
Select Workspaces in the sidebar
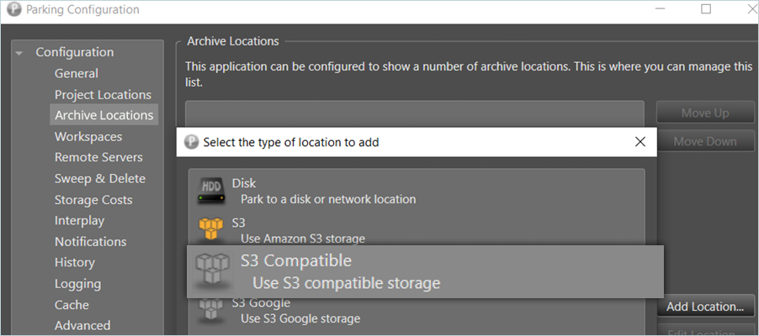point(88,136)
